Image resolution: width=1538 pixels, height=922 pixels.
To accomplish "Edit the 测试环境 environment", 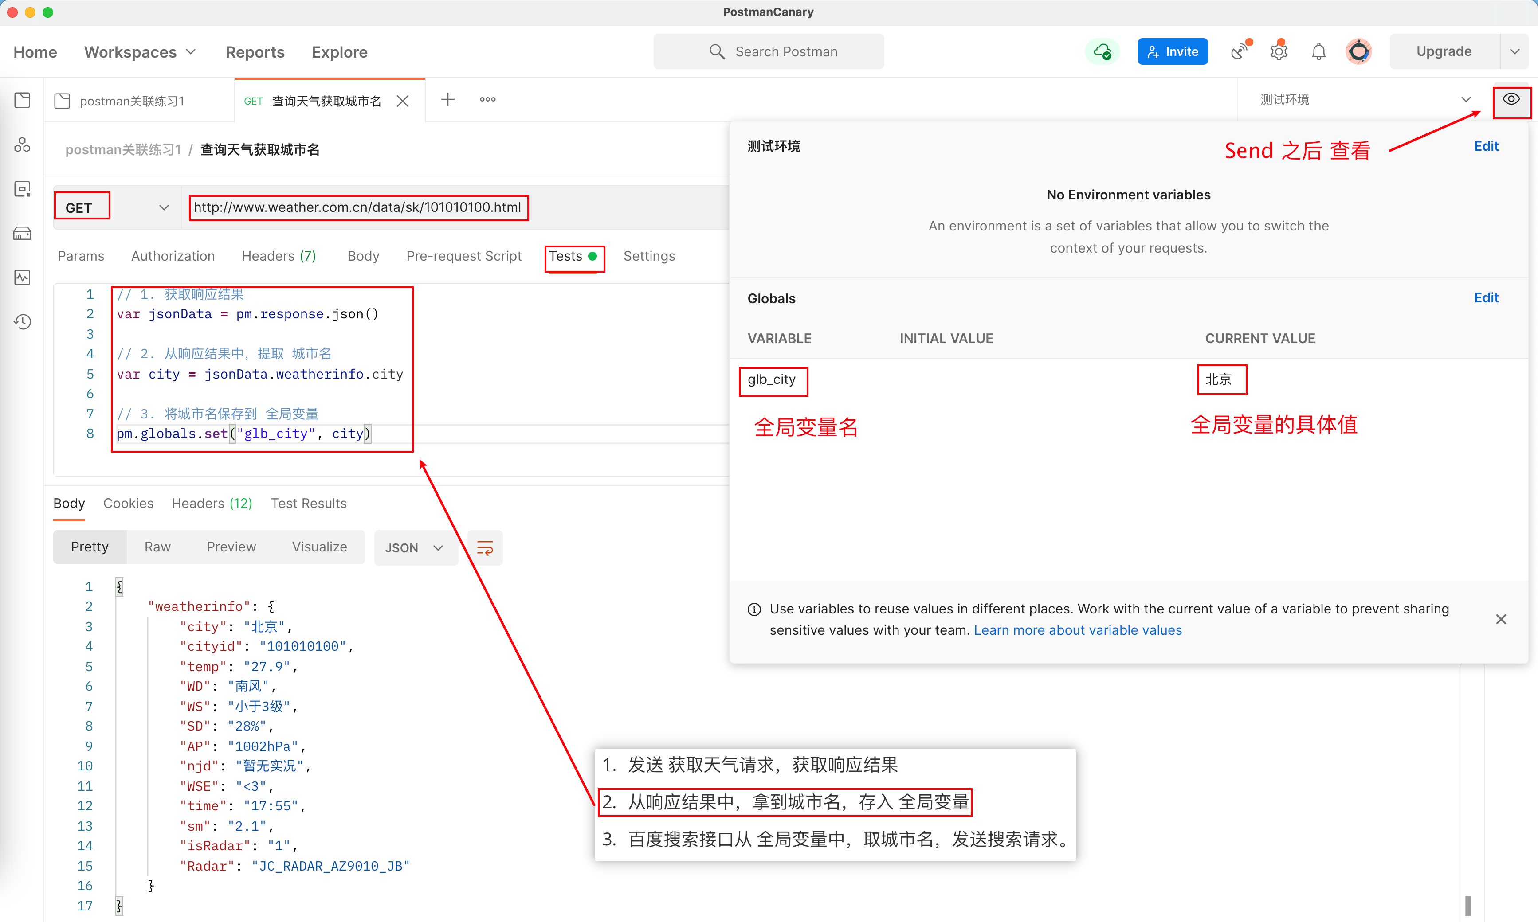I will click(x=1486, y=146).
